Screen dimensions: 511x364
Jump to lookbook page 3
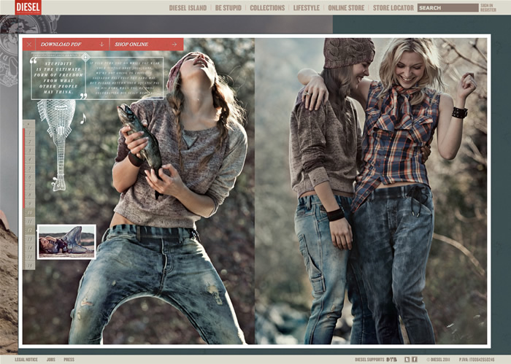pos(30,150)
